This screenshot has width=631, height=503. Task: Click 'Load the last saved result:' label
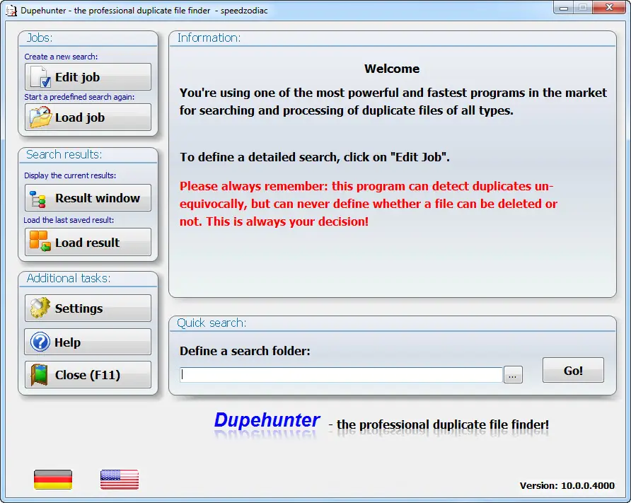click(69, 220)
